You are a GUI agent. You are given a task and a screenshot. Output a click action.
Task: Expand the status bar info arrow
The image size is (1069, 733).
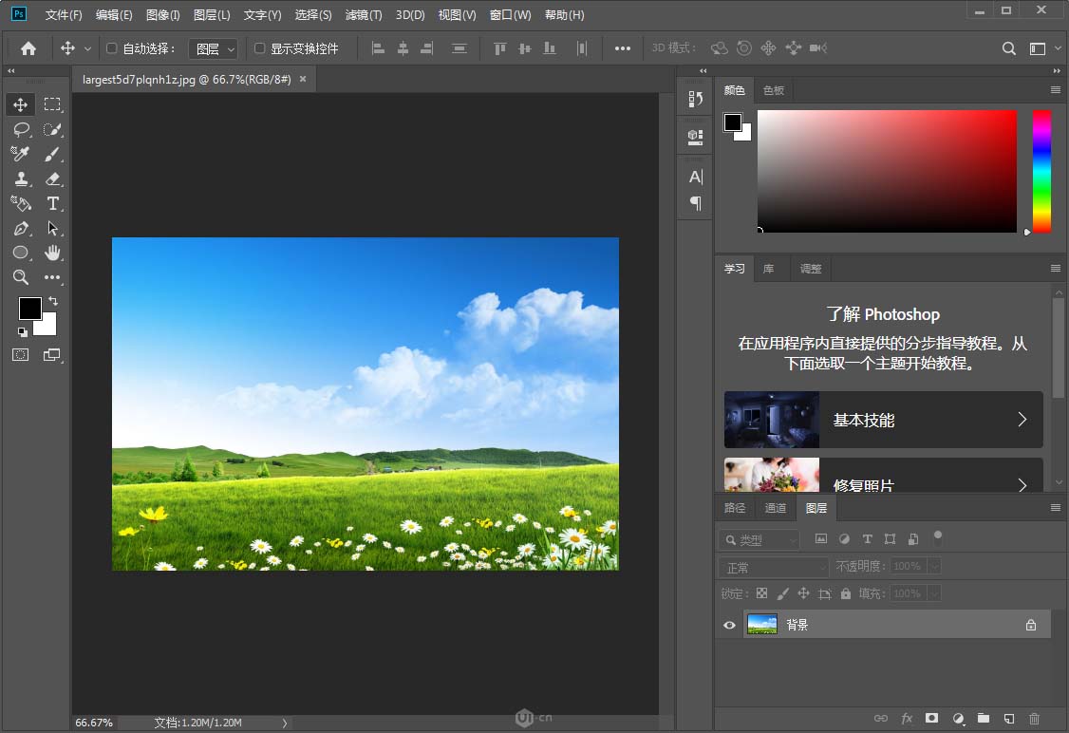pyautogui.click(x=284, y=723)
